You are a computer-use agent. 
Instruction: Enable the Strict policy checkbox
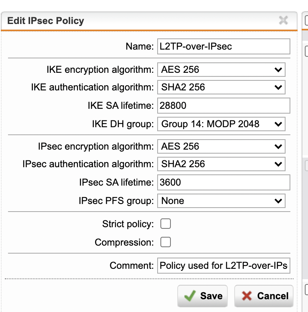pyautogui.click(x=166, y=224)
